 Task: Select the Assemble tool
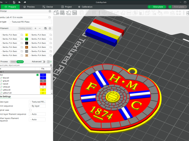(172, 13)
